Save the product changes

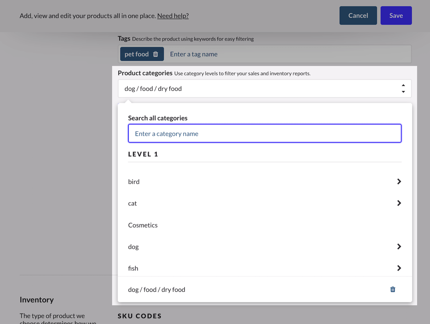[396, 15]
